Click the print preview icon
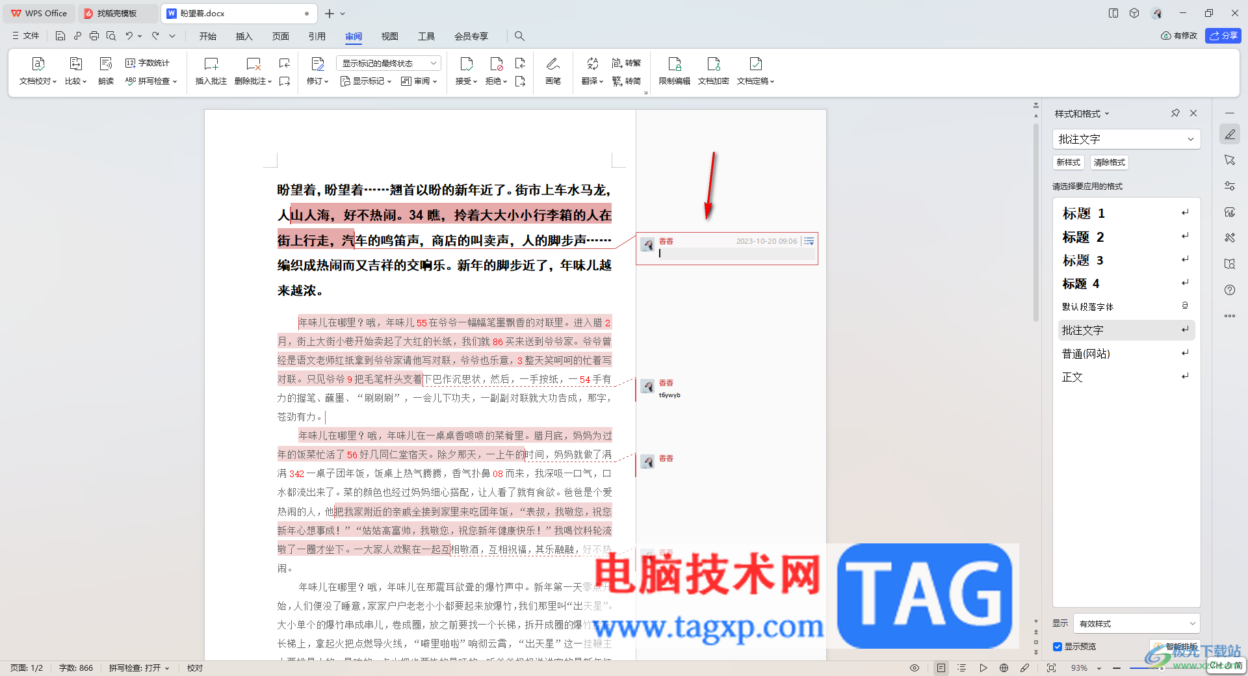Image resolution: width=1248 pixels, height=676 pixels. (111, 36)
